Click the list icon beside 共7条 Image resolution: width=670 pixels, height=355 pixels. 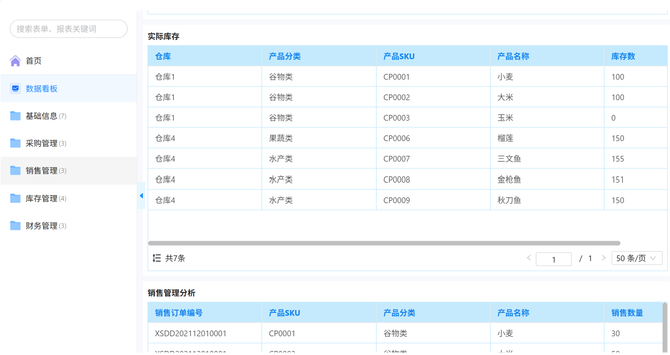157,258
